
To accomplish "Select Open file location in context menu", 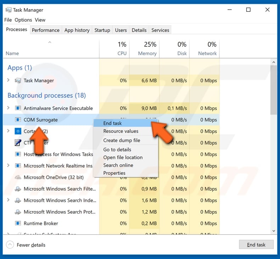I will 123,157.
